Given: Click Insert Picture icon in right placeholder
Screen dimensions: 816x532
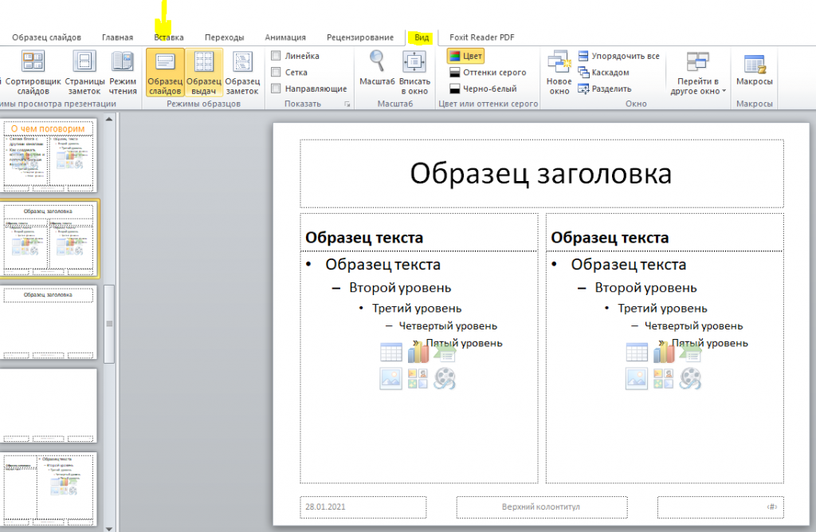Looking at the screenshot, I should [x=637, y=379].
